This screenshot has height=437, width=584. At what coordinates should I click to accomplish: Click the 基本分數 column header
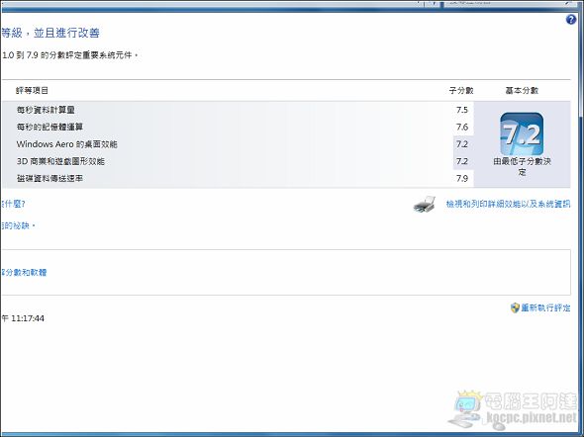(522, 90)
